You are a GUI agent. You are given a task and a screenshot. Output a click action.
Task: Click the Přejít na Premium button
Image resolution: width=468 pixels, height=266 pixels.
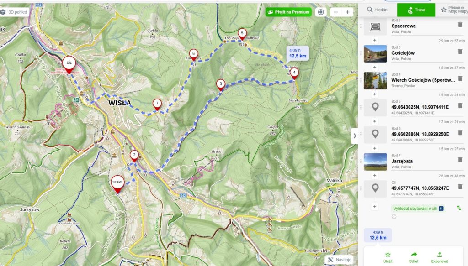(x=288, y=12)
